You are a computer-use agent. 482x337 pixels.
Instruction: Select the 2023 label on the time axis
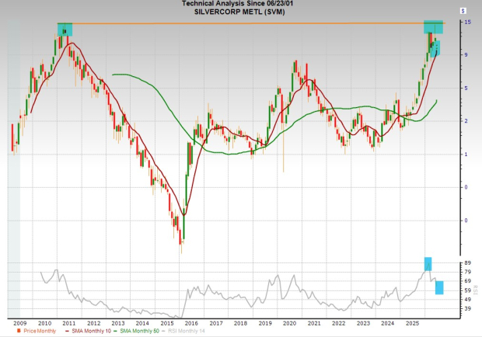click(x=363, y=323)
